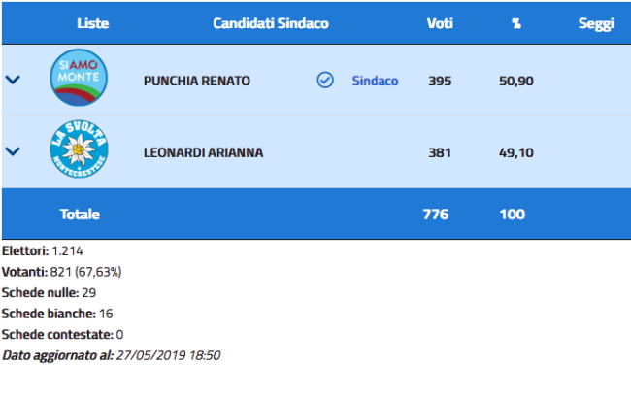Click the total votes value 776

(436, 214)
